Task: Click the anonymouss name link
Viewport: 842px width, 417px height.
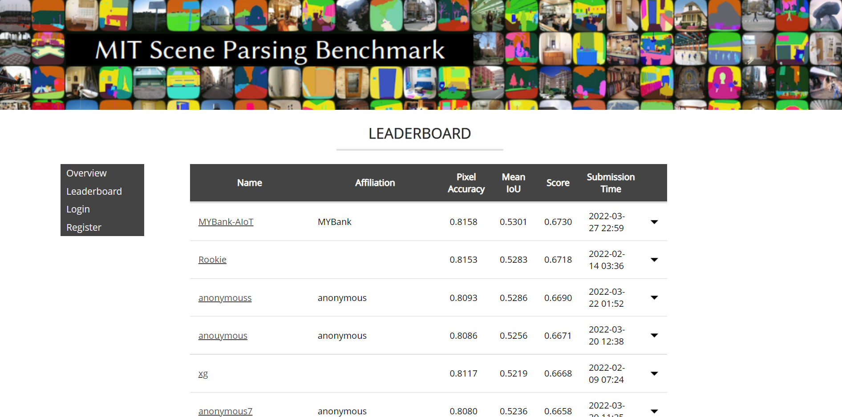Action: [x=225, y=298]
